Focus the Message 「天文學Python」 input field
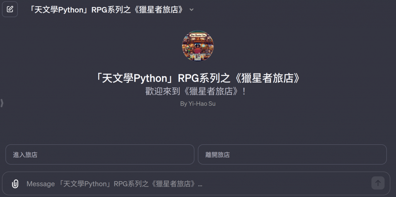396x197 pixels. (x=196, y=183)
